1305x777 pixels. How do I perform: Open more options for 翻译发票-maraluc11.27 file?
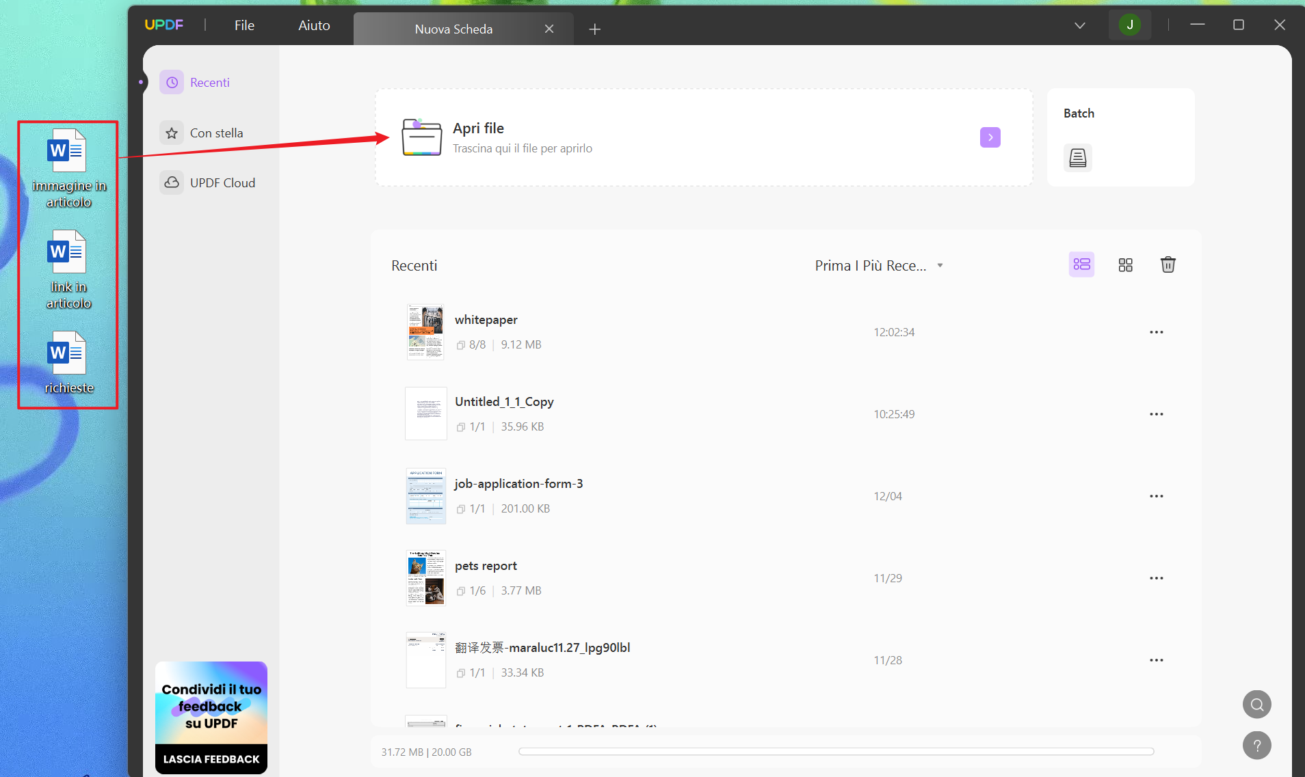[1156, 660]
